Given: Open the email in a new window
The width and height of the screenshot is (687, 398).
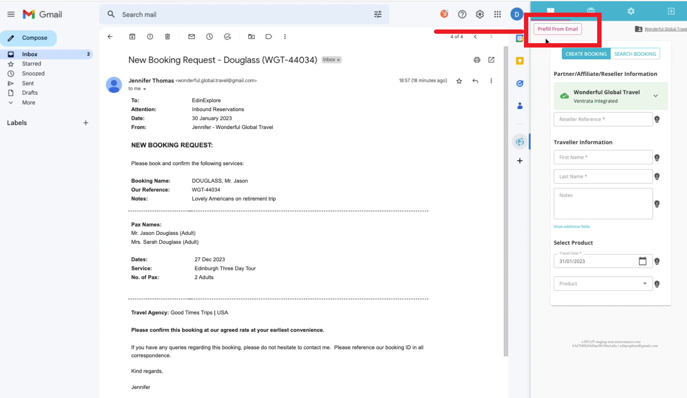Looking at the screenshot, I should [x=491, y=60].
